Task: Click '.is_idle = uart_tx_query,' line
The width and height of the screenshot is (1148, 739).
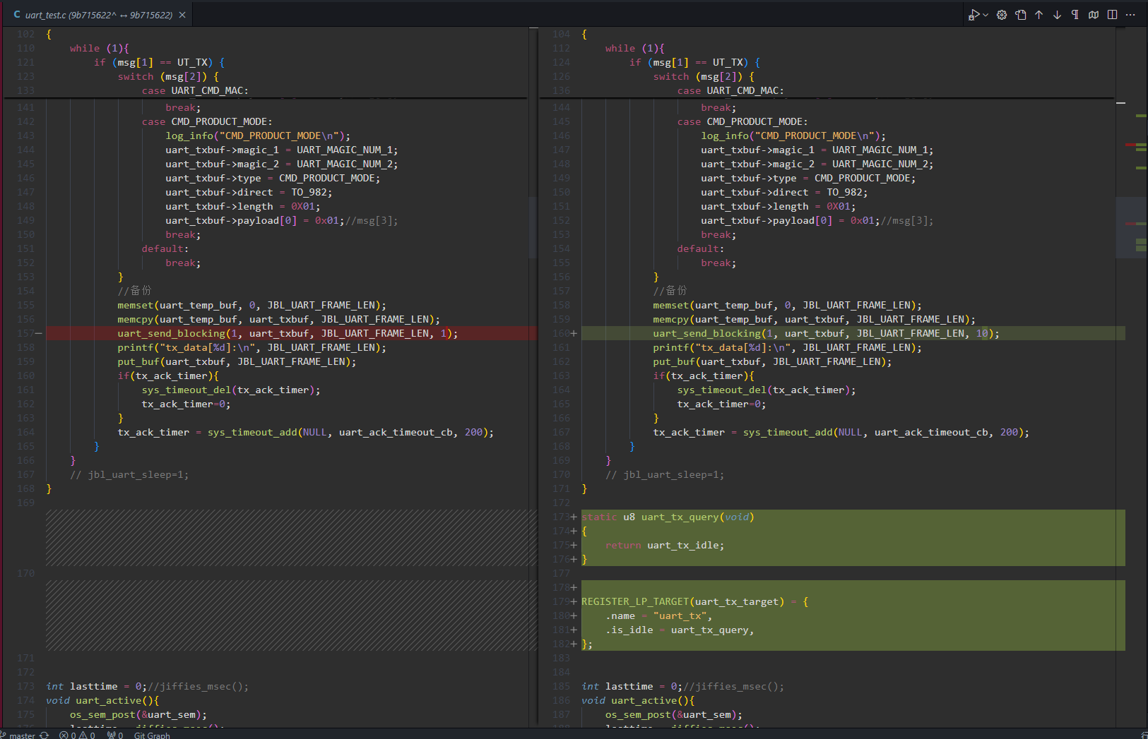Action: click(x=680, y=630)
